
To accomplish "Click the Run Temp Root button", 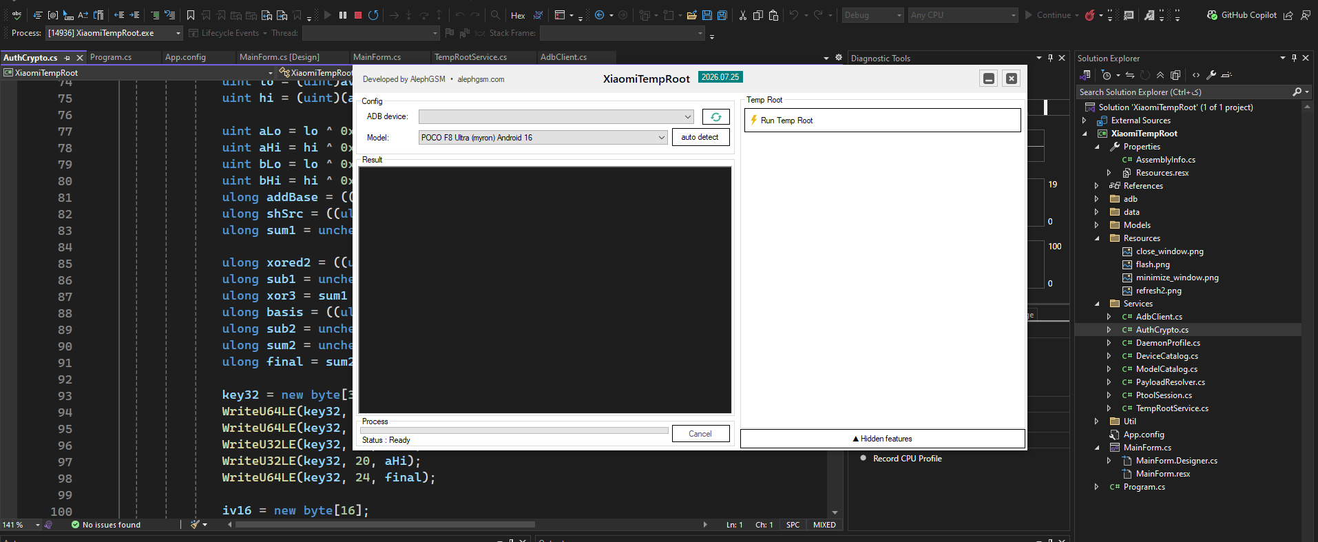I will [x=883, y=121].
